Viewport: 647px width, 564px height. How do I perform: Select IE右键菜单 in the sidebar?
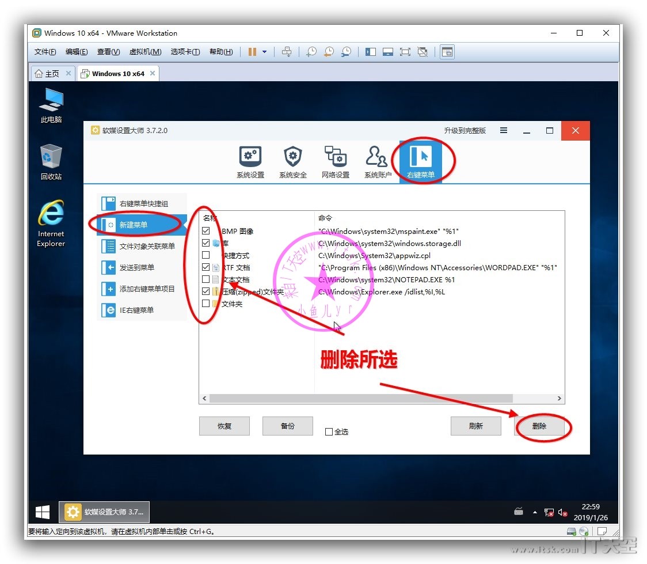click(x=142, y=310)
